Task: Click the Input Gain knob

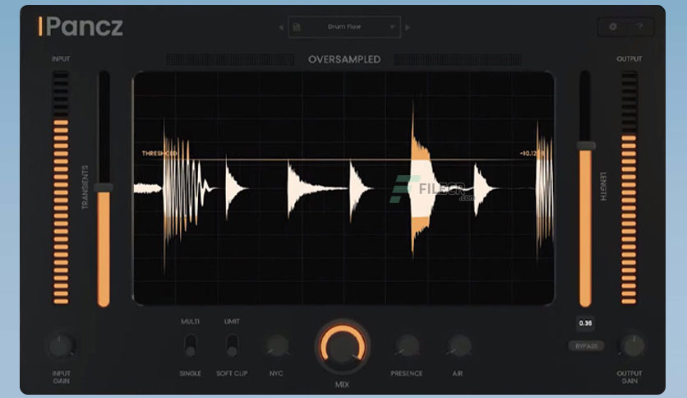Action: click(x=61, y=345)
